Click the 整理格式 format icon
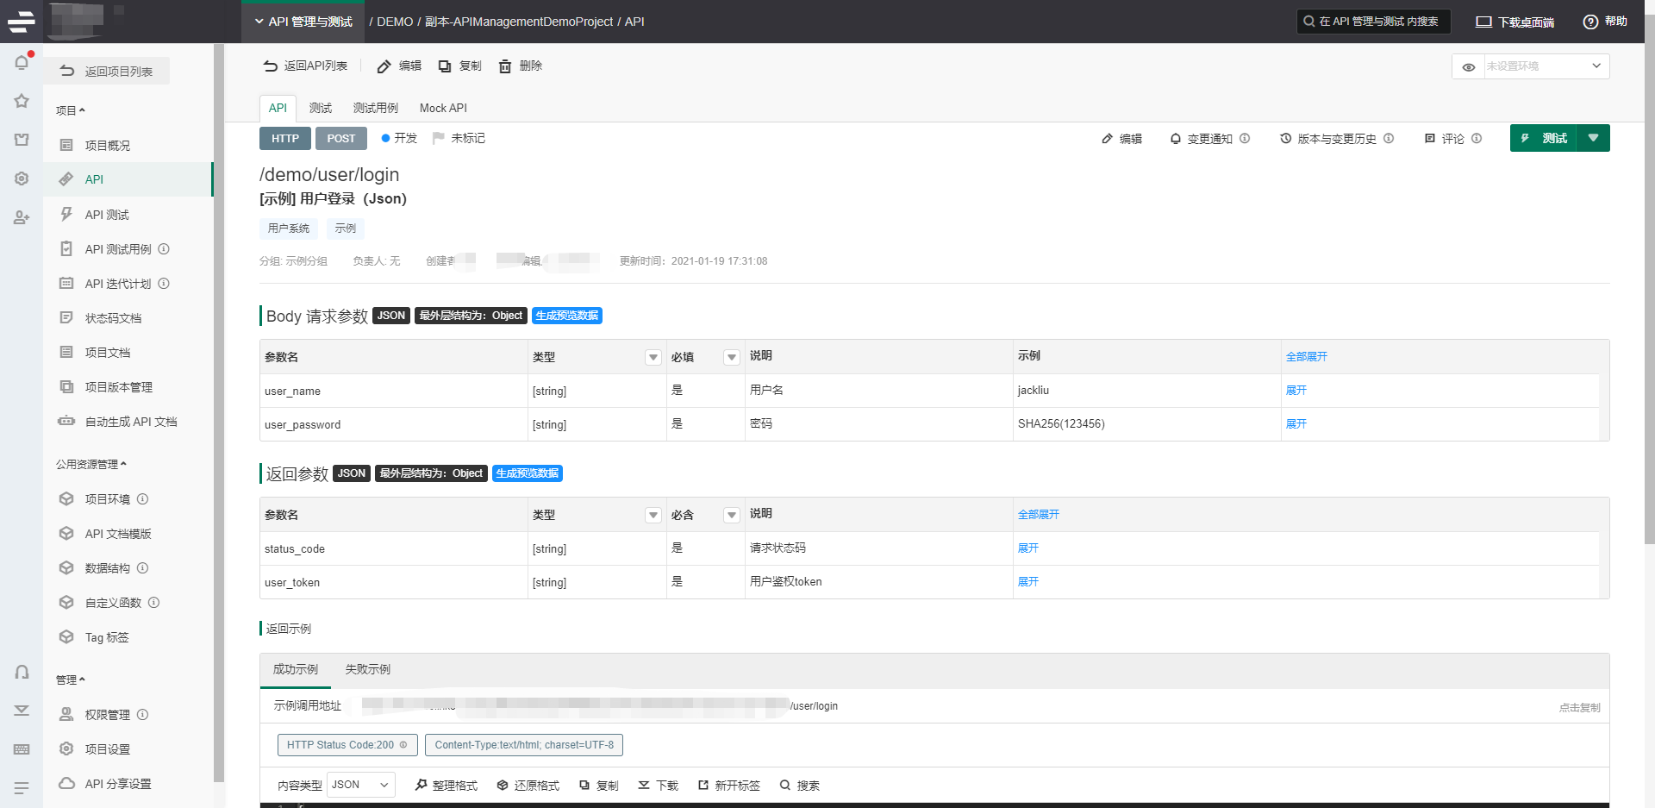The height and width of the screenshot is (808, 1655). pos(421,785)
